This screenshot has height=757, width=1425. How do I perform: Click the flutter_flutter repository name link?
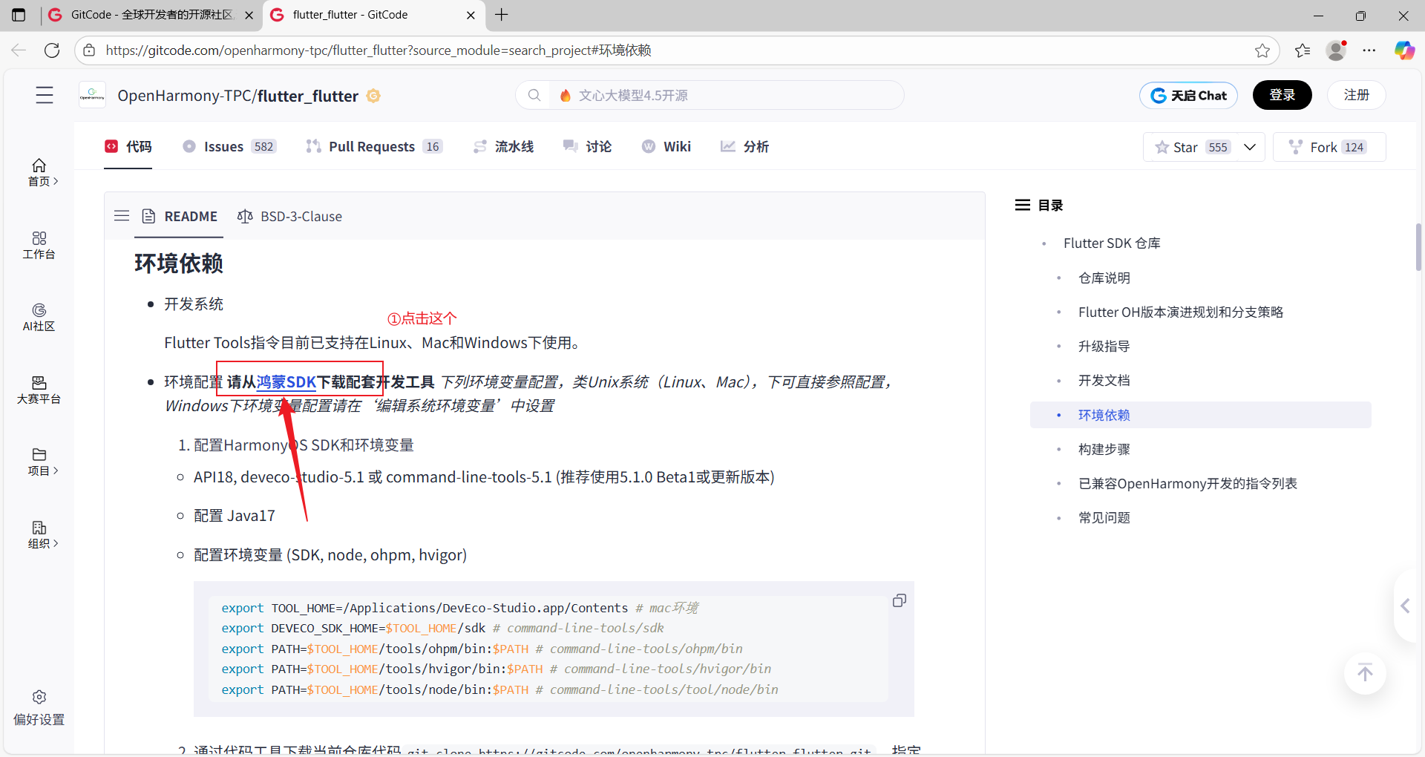tap(308, 96)
